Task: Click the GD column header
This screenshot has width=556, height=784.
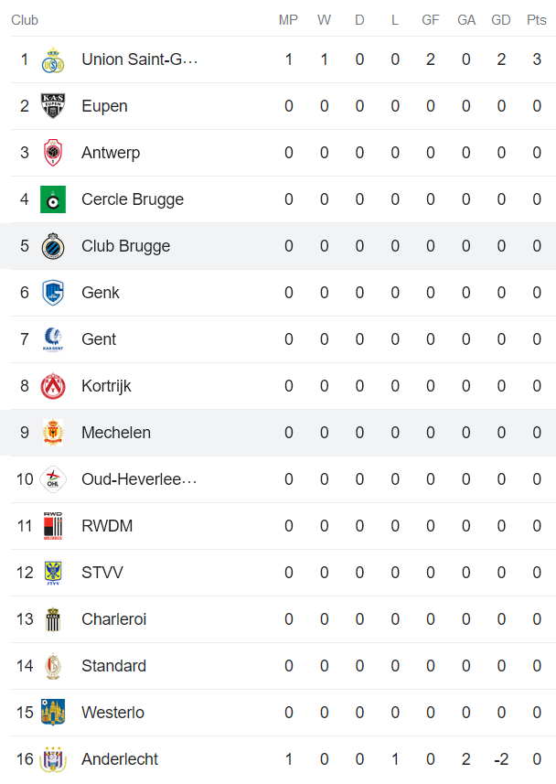Action: point(501,20)
